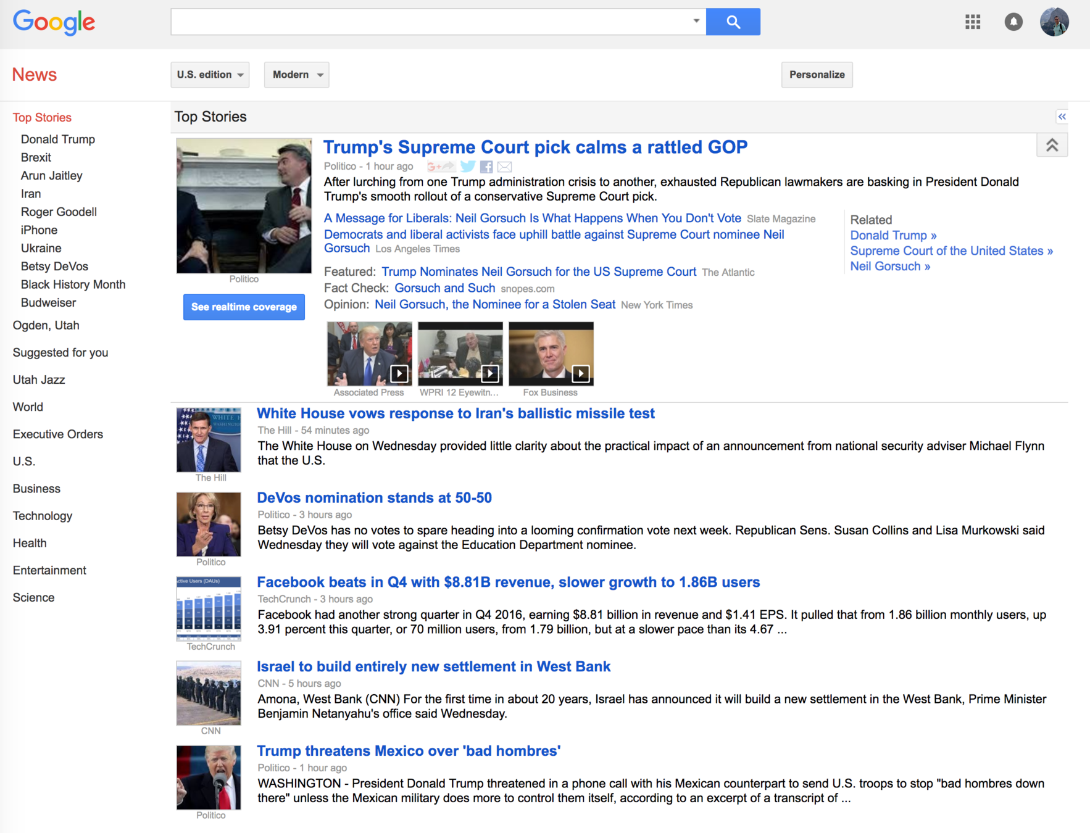Open the notifications bell

pos(1013,22)
